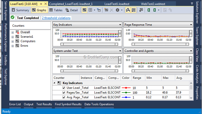Open the Solution Explorer side tab
Image resolution: width=202 pixels, height=114 pixels.
click(197, 12)
